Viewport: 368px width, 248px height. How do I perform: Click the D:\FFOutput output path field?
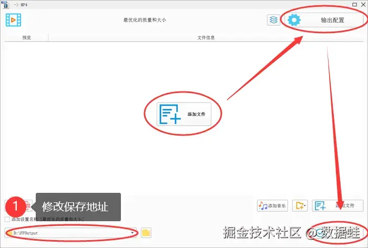(70, 233)
